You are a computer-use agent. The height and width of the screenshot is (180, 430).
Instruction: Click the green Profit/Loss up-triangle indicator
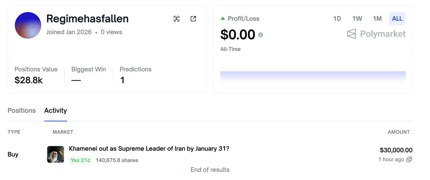pyautogui.click(x=223, y=19)
